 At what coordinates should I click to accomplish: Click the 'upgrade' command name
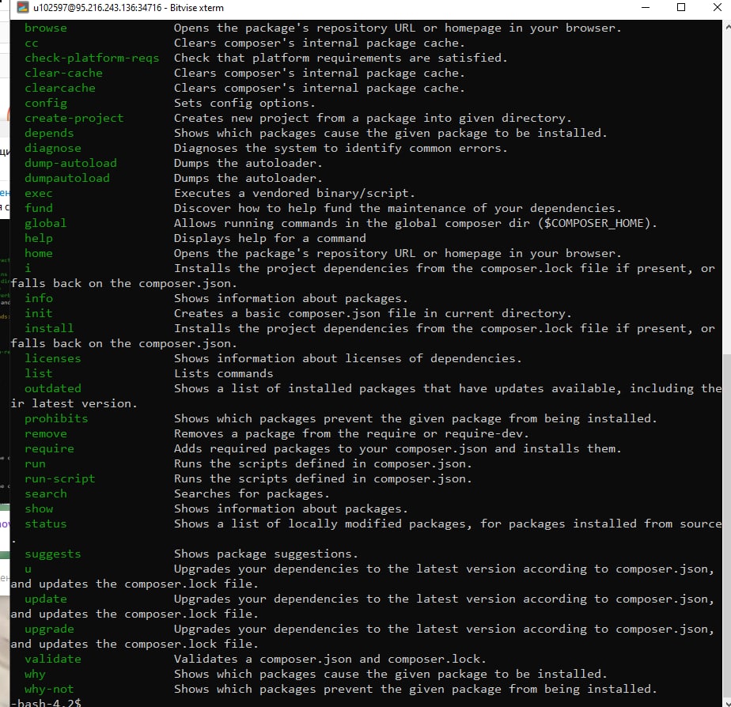tap(49, 629)
